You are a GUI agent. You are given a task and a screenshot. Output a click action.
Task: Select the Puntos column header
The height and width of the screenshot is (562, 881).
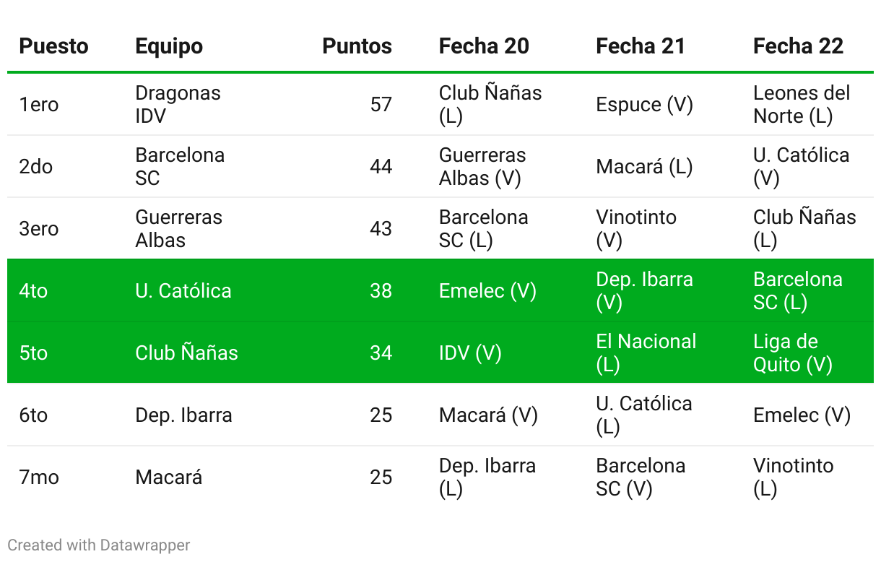pos(357,46)
